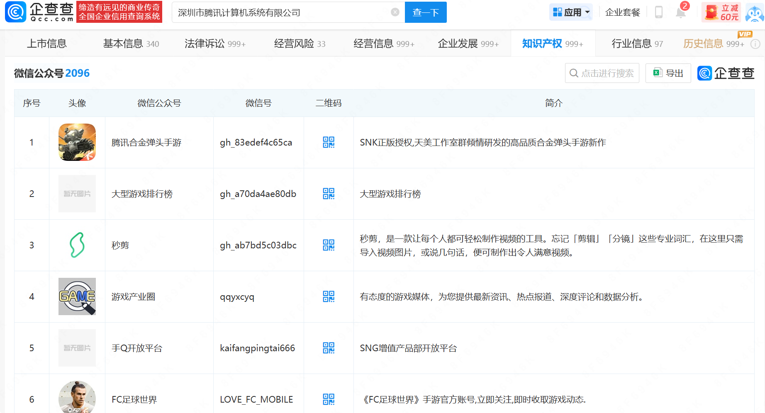Viewport: 765px width, 413px height.
Task: Show QR code for 游戏产业圈
Action: click(x=328, y=296)
